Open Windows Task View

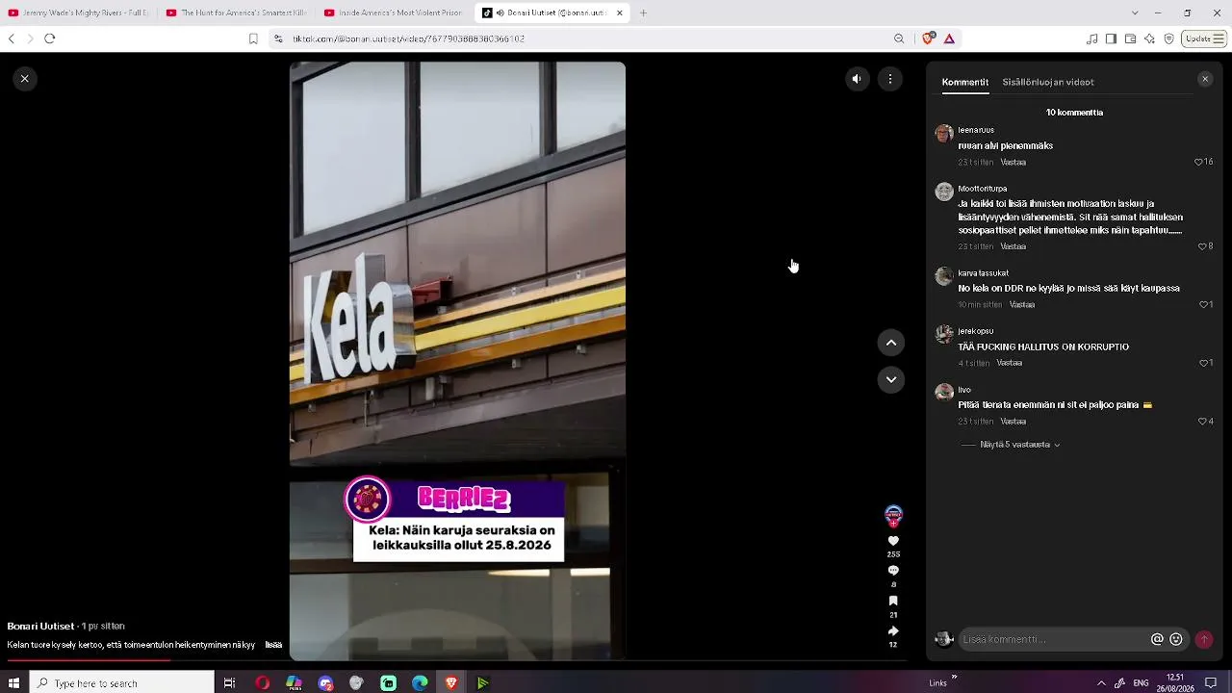pyautogui.click(x=229, y=683)
